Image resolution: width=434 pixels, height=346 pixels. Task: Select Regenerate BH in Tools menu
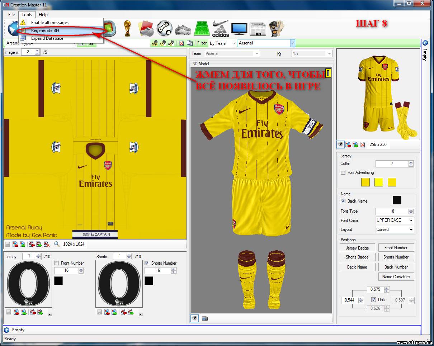(45, 30)
